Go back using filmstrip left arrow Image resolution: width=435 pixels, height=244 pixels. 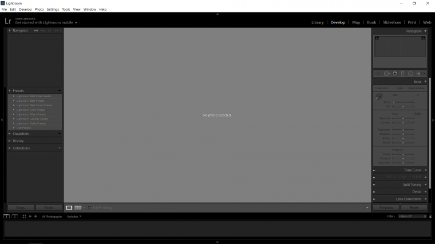click(30, 217)
